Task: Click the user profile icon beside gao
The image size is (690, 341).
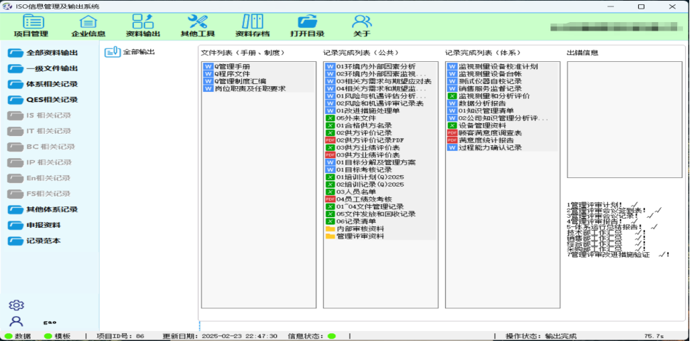Action: pyautogui.click(x=16, y=321)
